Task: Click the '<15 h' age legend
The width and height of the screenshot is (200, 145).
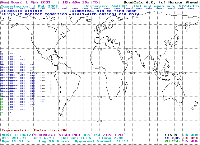Action: tap(171, 135)
